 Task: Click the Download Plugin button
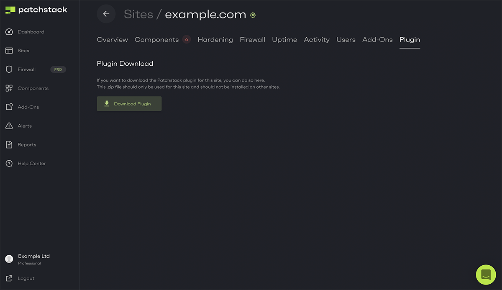[x=129, y=104]
